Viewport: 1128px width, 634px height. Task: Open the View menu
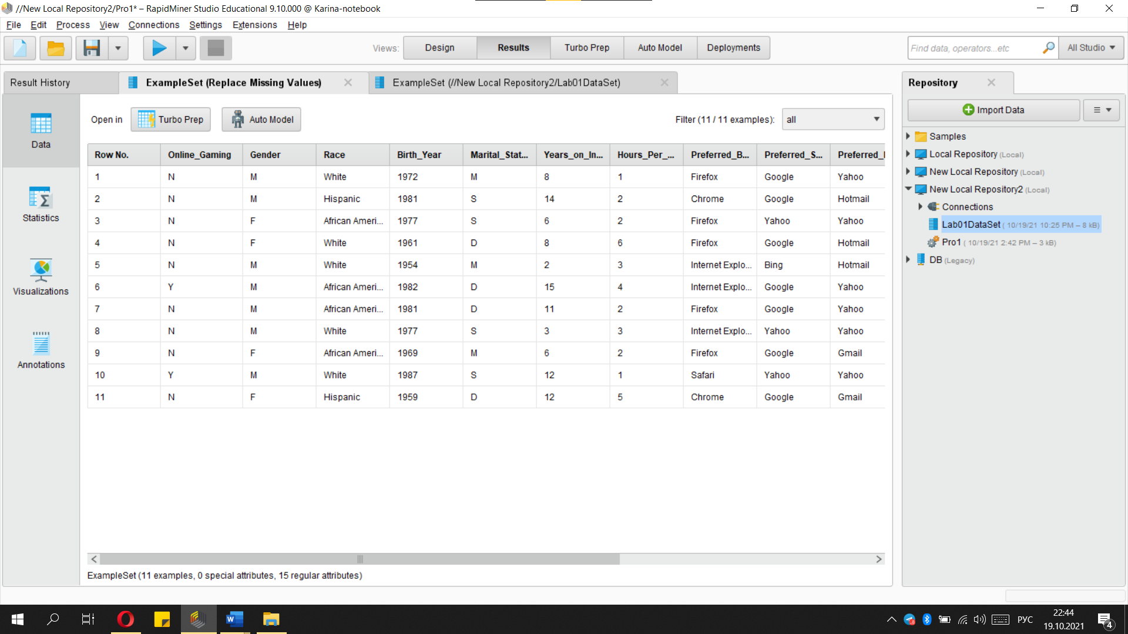109,25
